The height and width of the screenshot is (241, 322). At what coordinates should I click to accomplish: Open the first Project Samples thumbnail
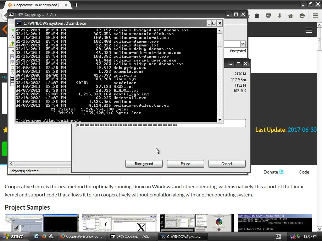click(42, 223)
